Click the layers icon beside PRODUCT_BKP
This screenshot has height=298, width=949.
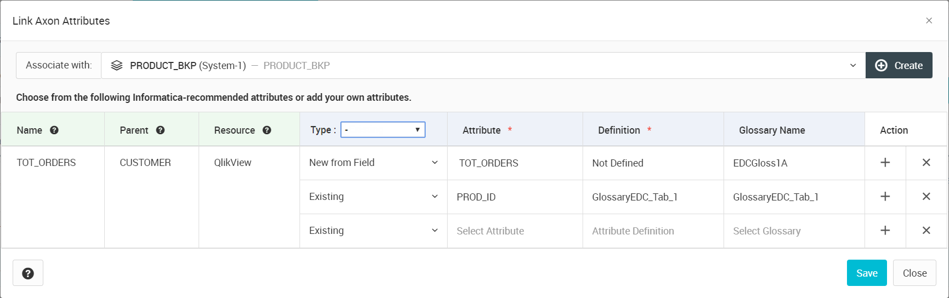[116, 66]
